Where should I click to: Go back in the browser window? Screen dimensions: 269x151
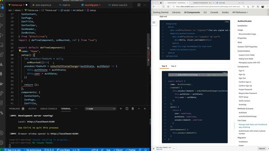(154, 7)
